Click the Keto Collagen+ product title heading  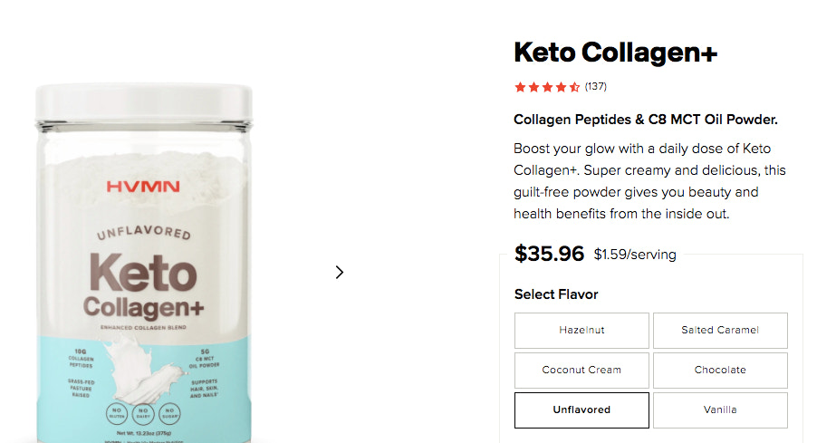tap(615, 53)
